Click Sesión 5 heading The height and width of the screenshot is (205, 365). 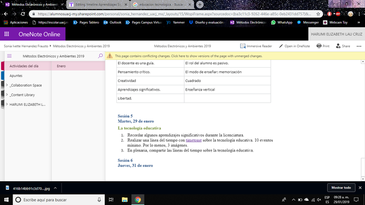[x=125, y=116]
